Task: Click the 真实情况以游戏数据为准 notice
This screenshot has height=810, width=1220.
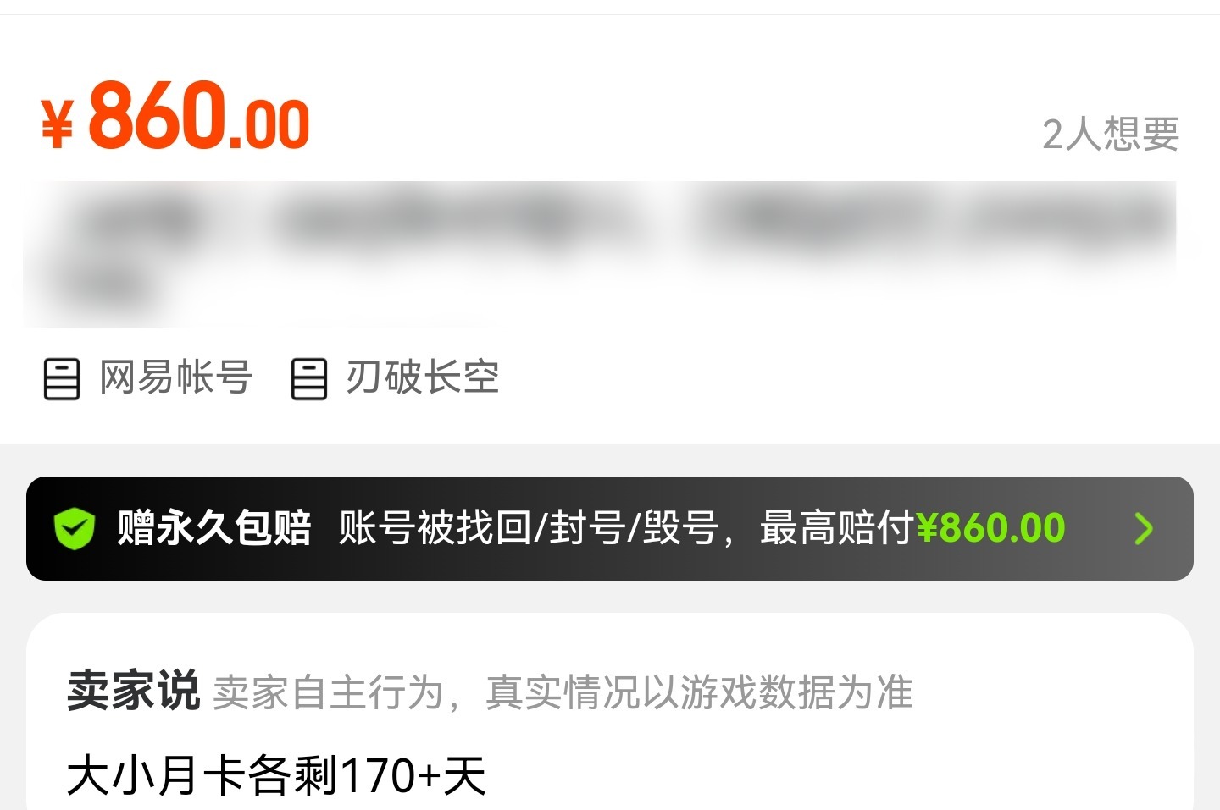Action: tap(699, 692)
